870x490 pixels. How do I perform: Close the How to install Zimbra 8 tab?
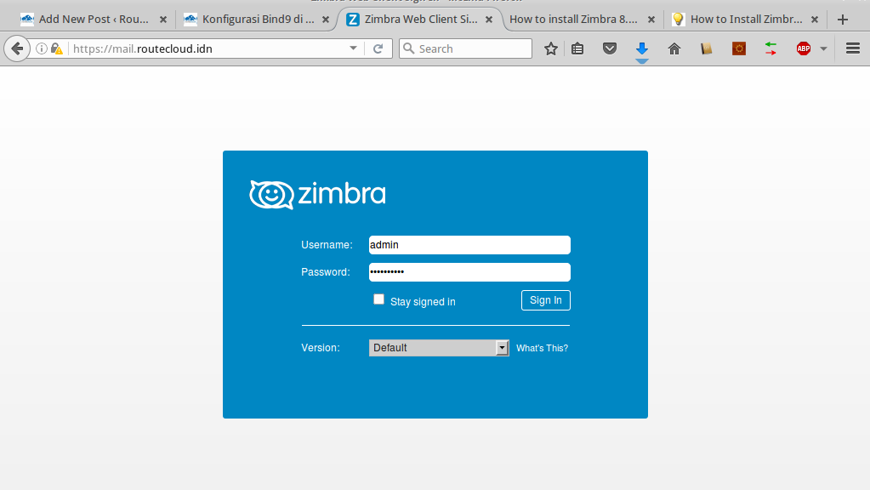click(651, 20)
